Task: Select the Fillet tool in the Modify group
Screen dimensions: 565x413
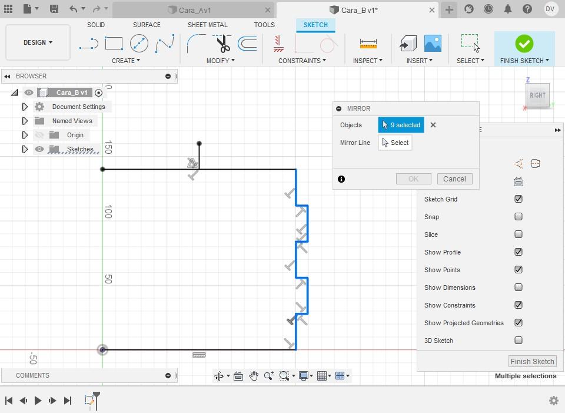Action: (197, 44)
